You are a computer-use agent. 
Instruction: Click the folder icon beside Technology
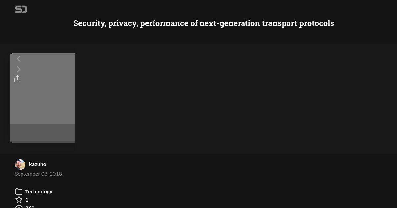click(19, 191)
